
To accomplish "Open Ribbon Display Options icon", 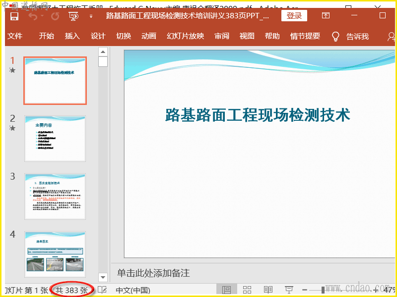I will click(x=326, y=15).
